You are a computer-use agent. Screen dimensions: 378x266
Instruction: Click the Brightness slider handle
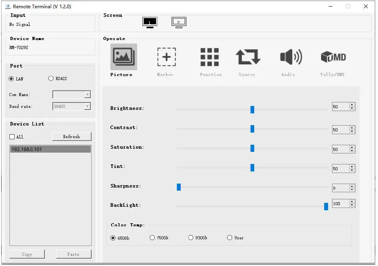click(x=252, y=109)
